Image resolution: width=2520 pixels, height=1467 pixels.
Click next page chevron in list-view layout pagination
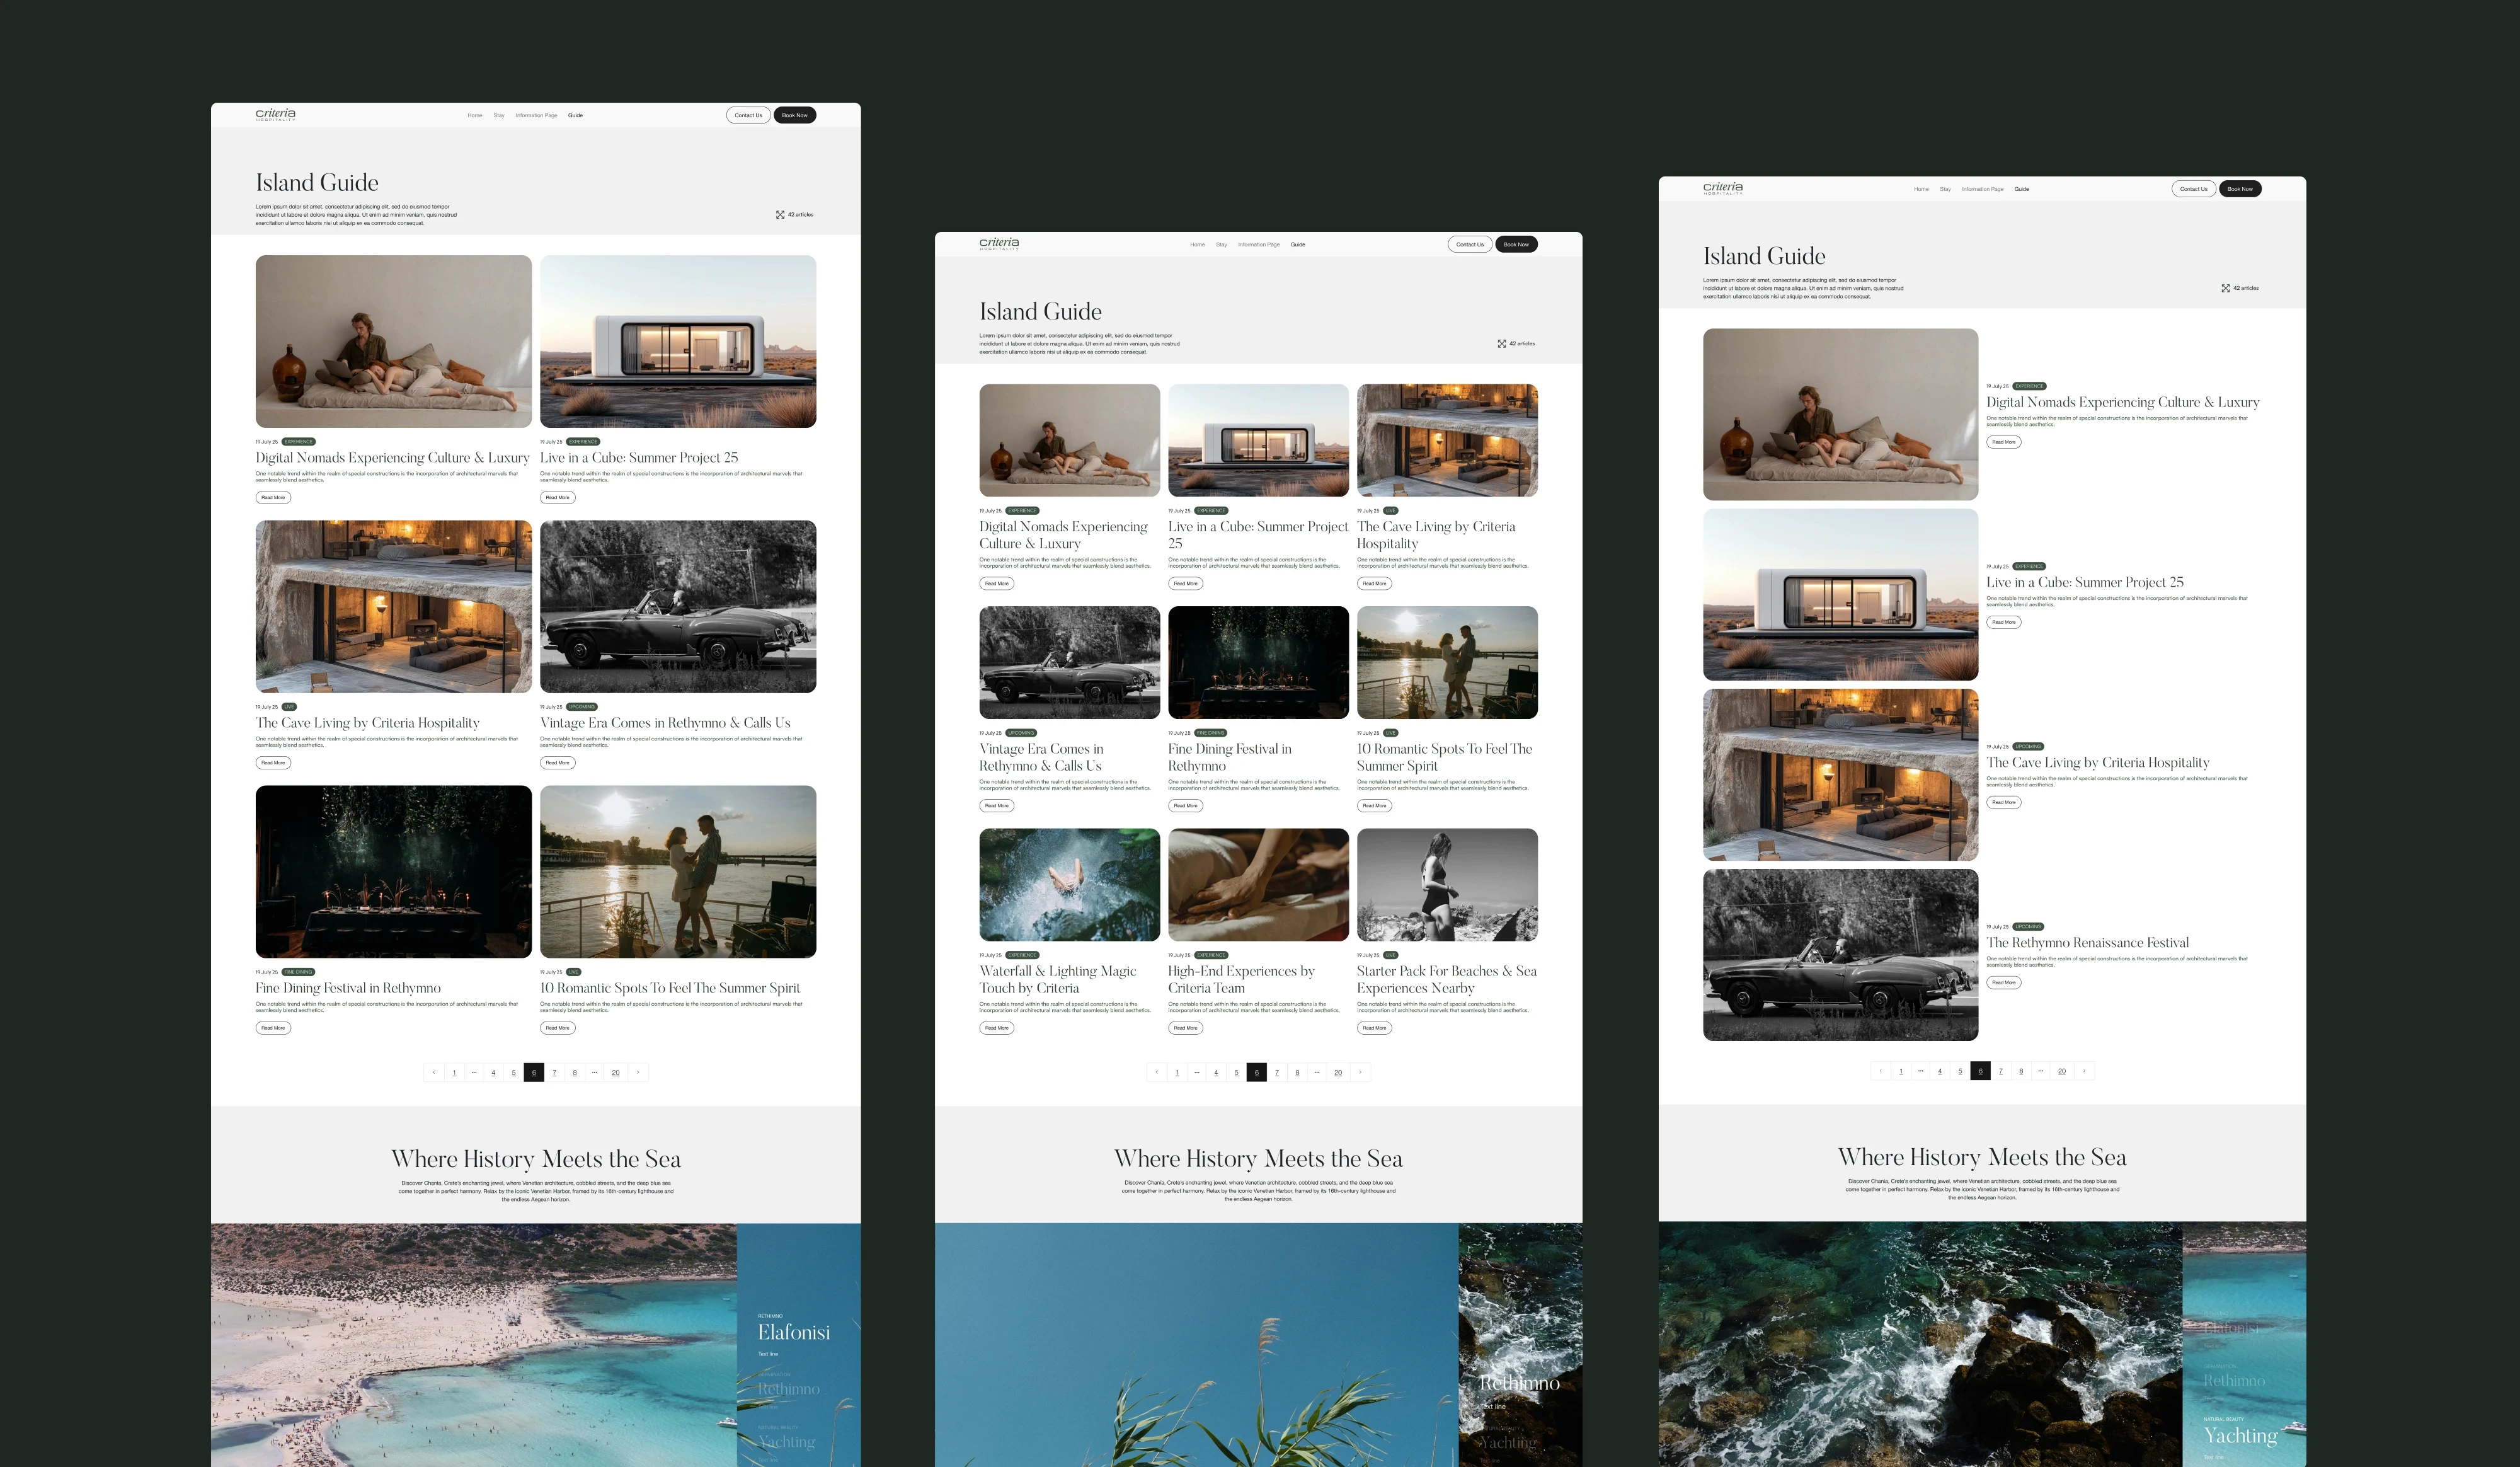point(2084,1071)
